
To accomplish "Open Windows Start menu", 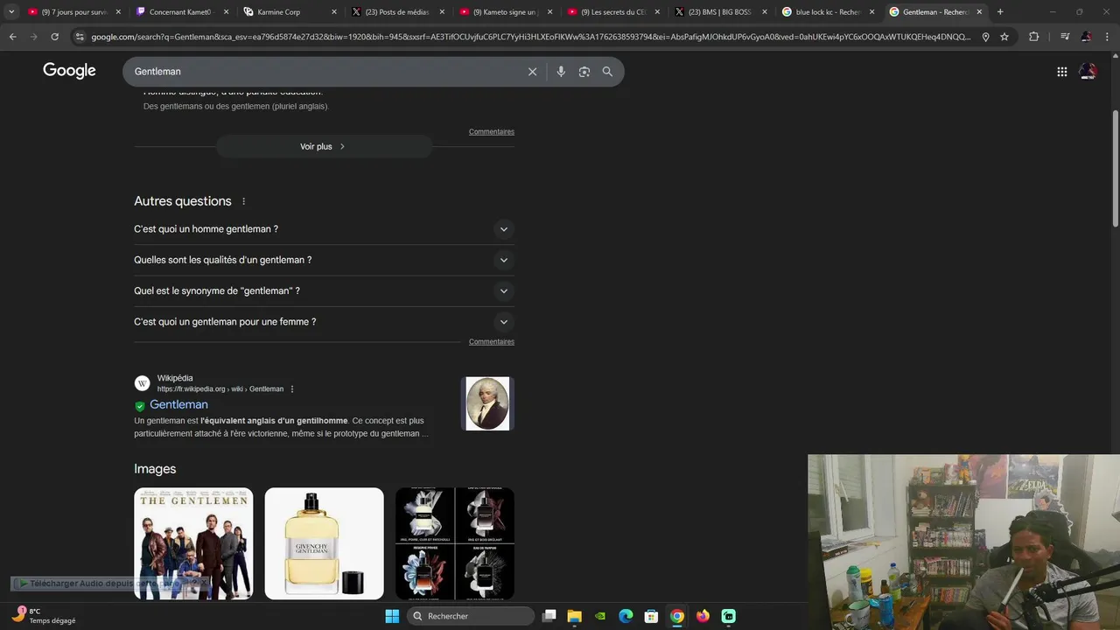I will click(392, 616).
